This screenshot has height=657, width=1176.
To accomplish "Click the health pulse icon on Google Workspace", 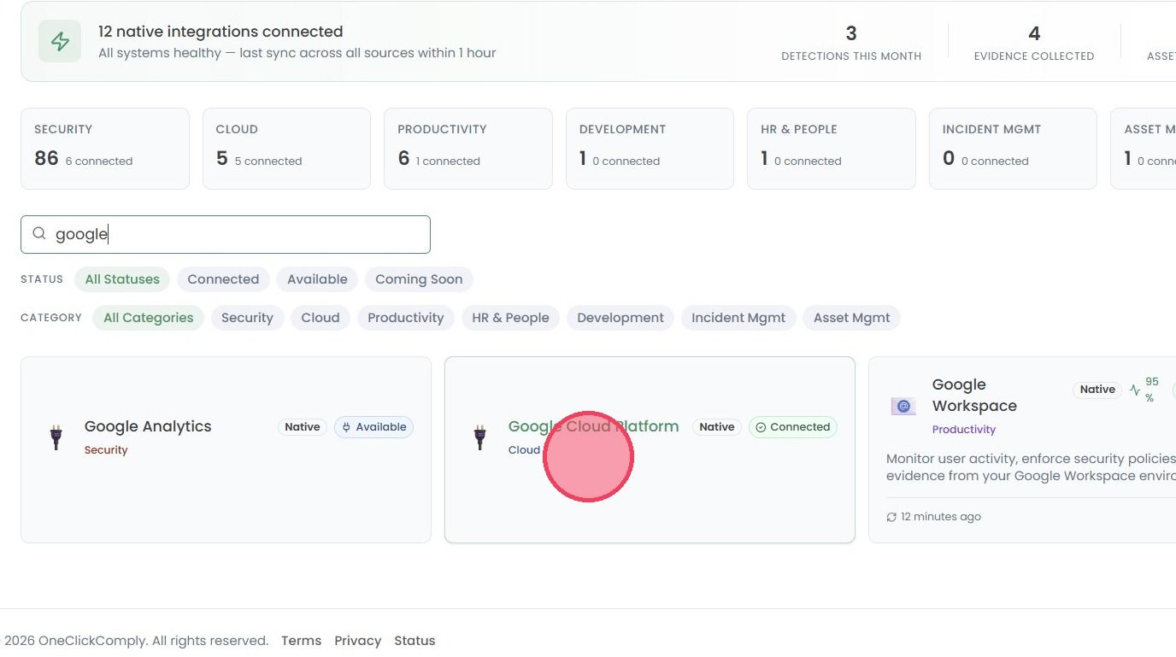I will [1135, 390].
